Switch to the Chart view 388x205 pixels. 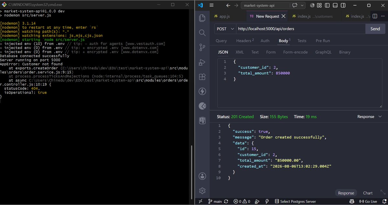tap(368, 193)
